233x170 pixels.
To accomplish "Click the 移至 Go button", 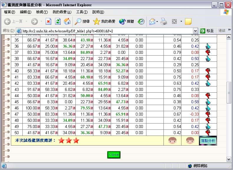I will [x=207, y=31].
